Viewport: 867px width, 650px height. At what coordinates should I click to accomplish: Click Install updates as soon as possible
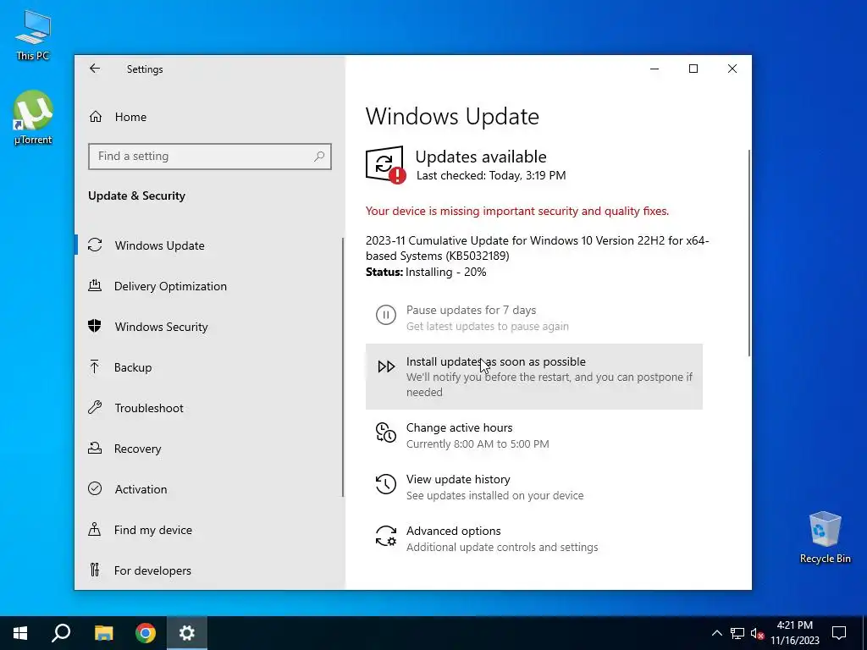[x=534, y=377]
